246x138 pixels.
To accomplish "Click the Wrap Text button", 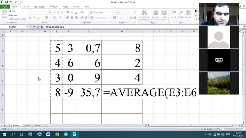I will pyautogui.click(x=96, y=13).
